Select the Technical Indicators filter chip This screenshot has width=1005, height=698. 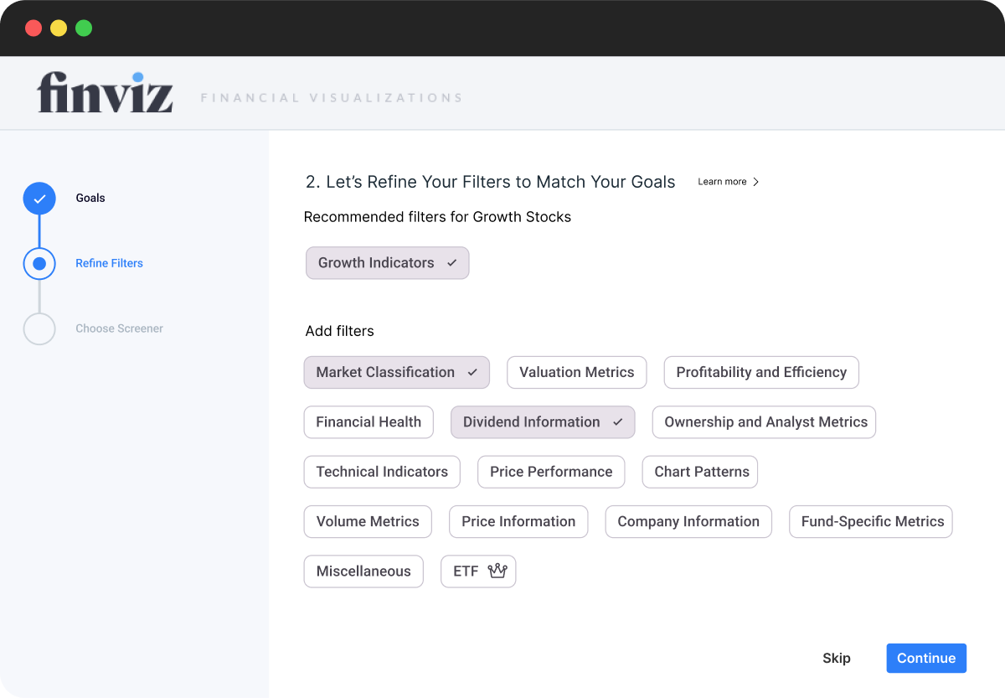coord(382,472)
